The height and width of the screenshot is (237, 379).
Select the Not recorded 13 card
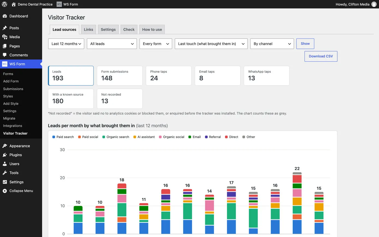pyautogui.click(x=120, y=99)
